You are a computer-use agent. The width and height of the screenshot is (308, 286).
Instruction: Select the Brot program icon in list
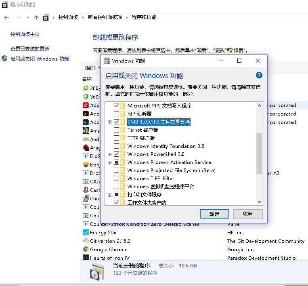86,173
